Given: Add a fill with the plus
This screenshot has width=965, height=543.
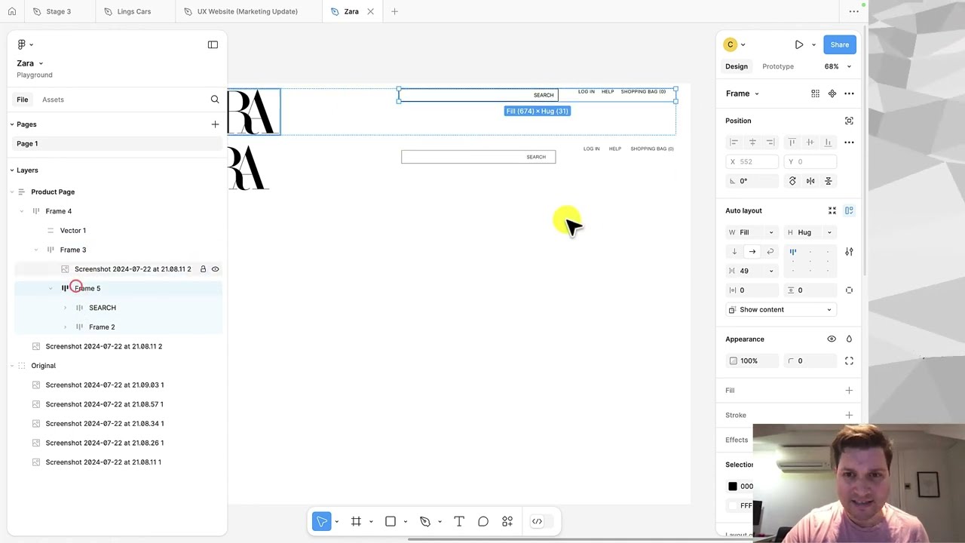Looking at the screenshot, I should point(849,391).
